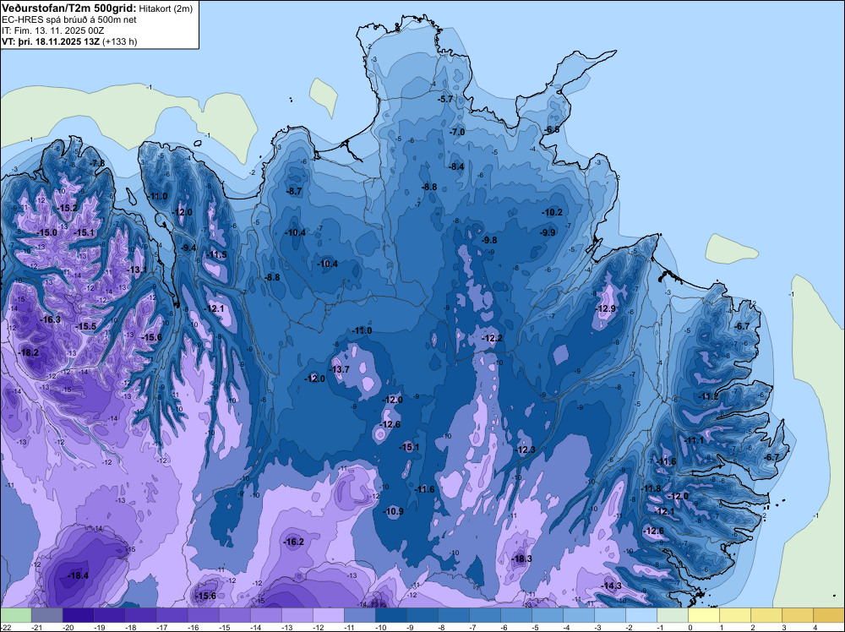Screen dimensions: 845x632
Task: Click the legend swatch labeled -1
Action: click(672, 615)
